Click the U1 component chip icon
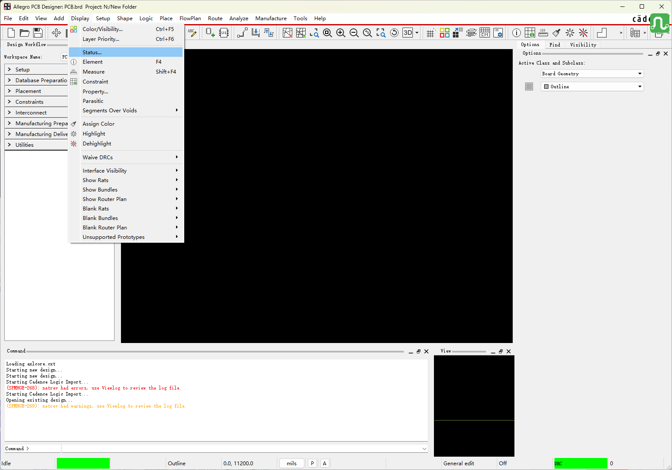The height and width of the screenshot is (470, 672). [224, 33]
